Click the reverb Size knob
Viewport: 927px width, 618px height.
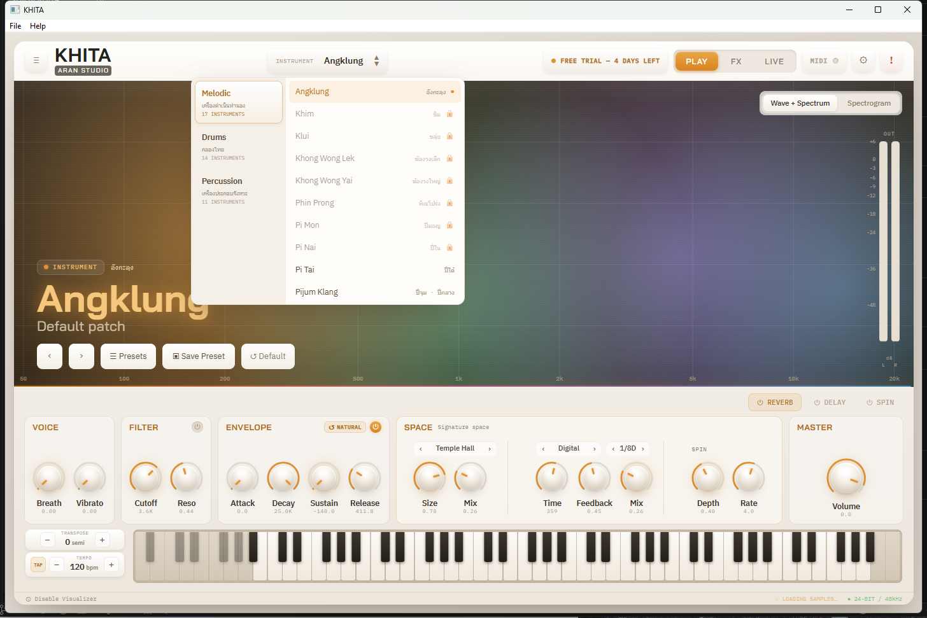(430, 478)
